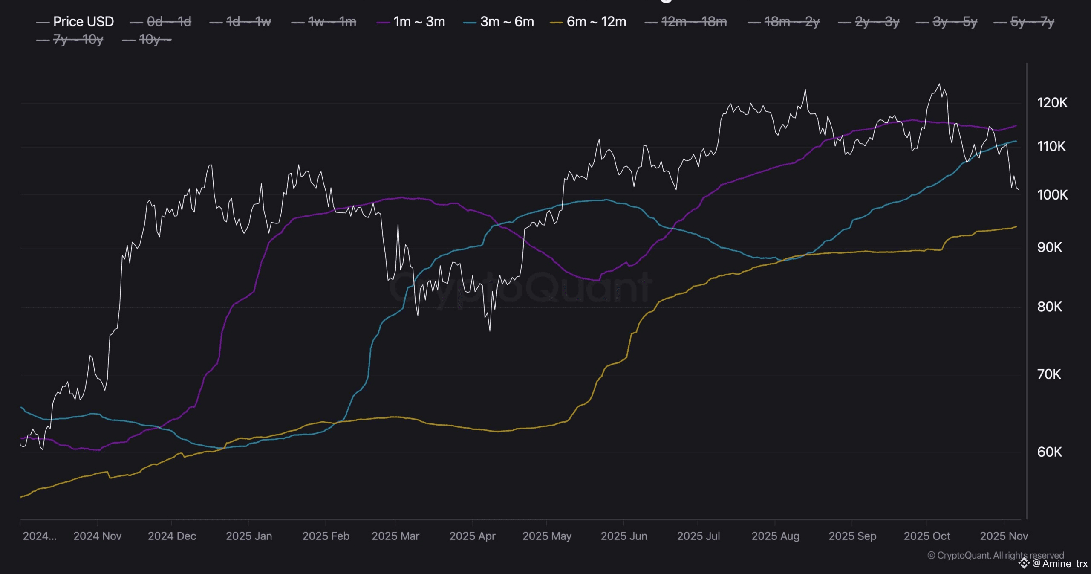Hide the 6m ~ 12m yellow series
Image resolution: width=1091 pixels, height=574 pixels.
click(596, 22)
